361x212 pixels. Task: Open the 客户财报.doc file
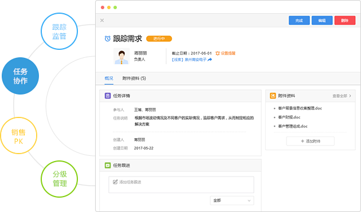pyautogui.click(x=289, y=117)
